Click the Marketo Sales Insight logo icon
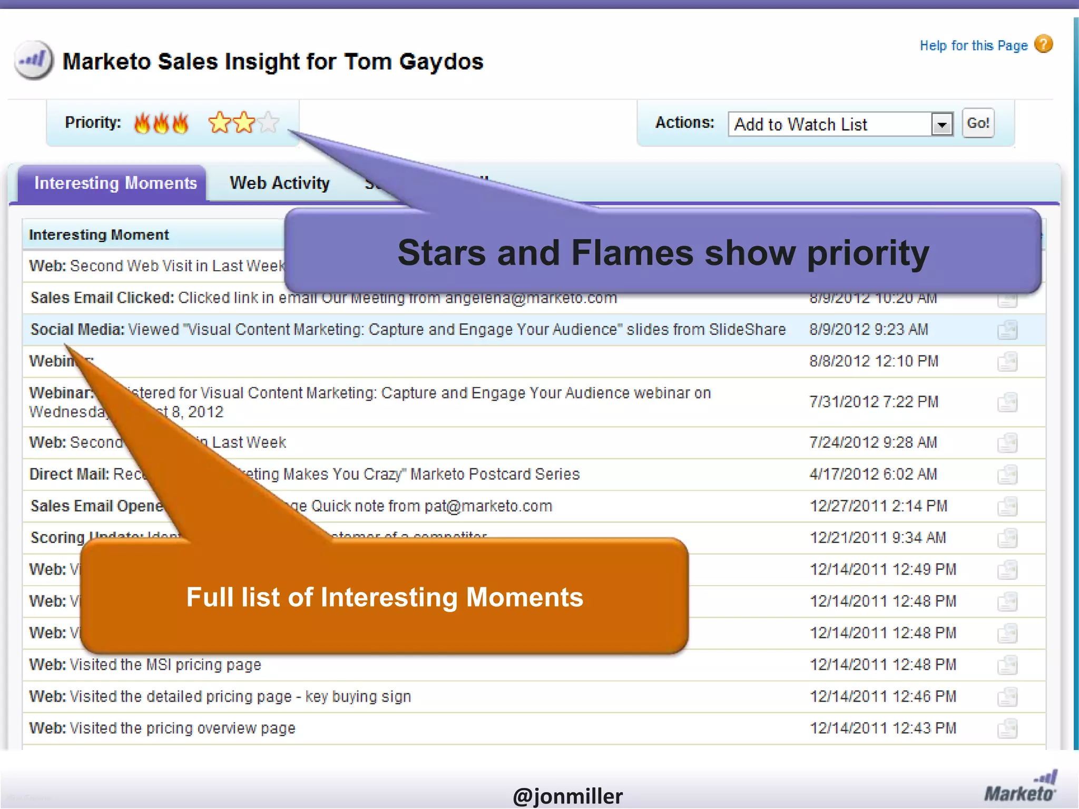 coord(34,60)
